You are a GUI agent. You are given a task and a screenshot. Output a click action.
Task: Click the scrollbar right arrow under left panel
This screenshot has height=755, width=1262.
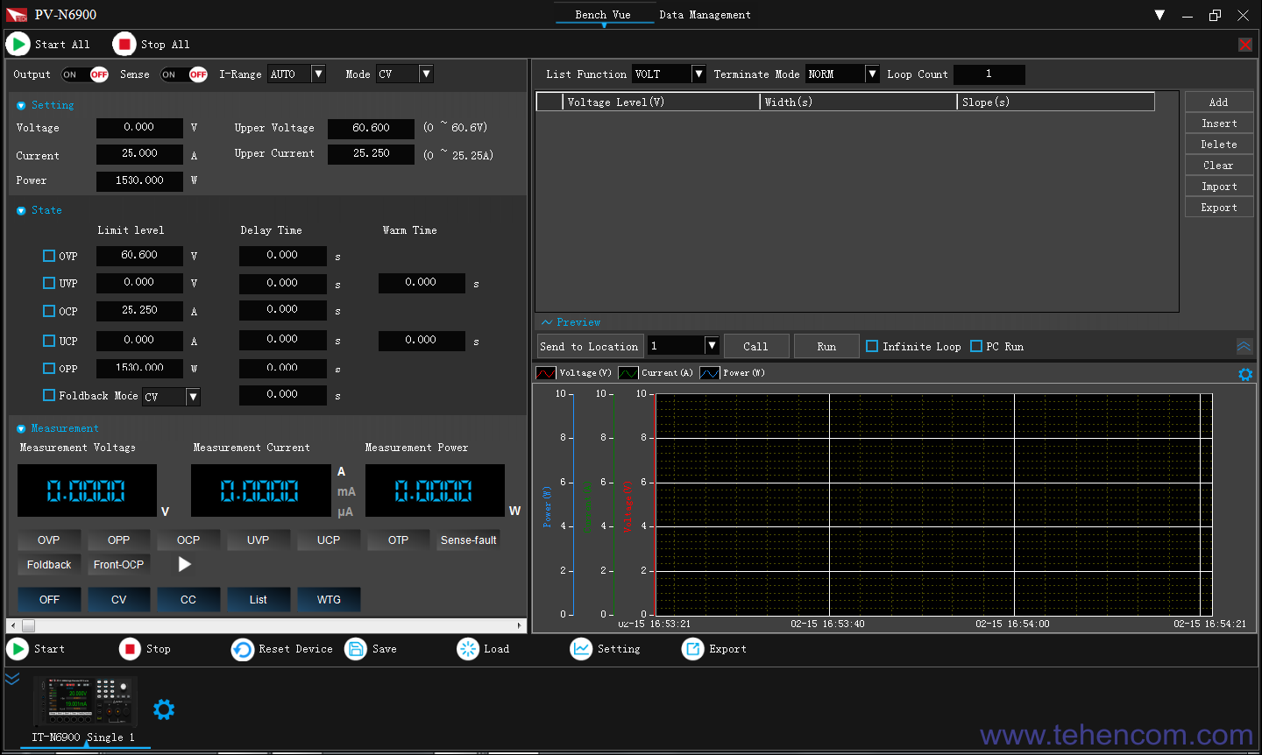[x=520, y=625]
